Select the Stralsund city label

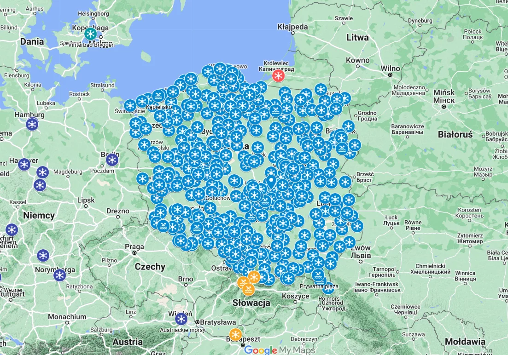click(x=102, y=85)
